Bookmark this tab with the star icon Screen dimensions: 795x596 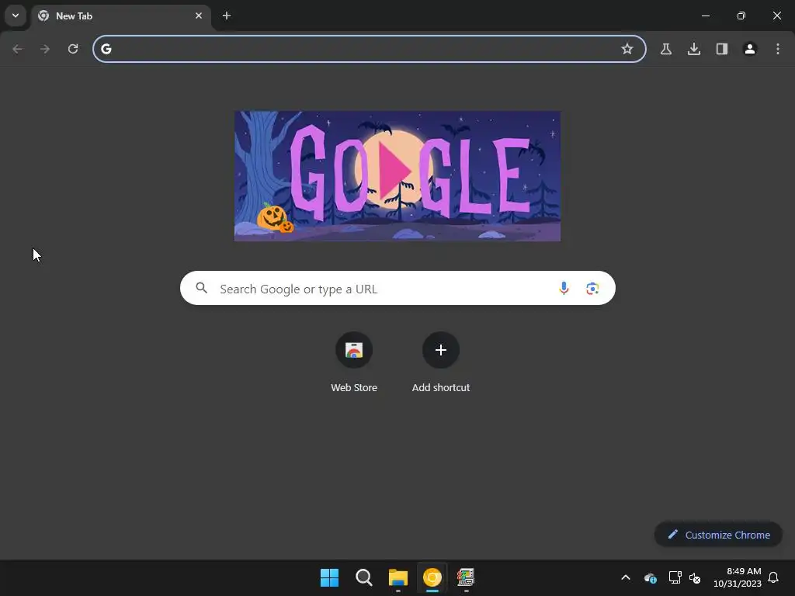click(627, 49)
